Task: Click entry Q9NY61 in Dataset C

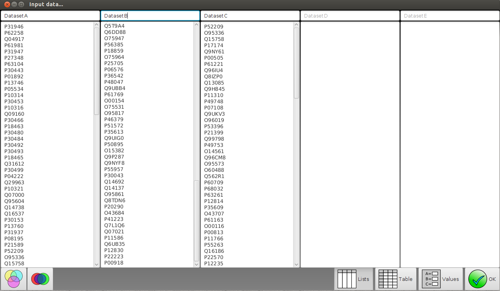Action: [x=214, y=51]
